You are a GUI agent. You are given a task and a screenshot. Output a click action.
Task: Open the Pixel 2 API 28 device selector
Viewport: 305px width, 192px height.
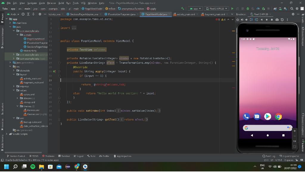(x=216, y=8)
